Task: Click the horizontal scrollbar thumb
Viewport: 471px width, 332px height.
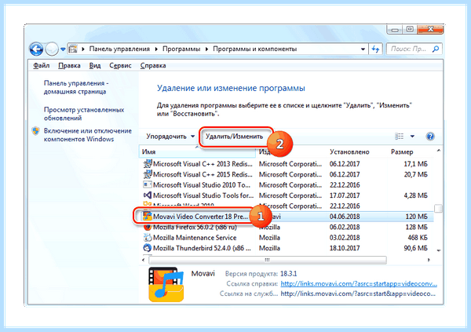Action: [x=268, y=260]
